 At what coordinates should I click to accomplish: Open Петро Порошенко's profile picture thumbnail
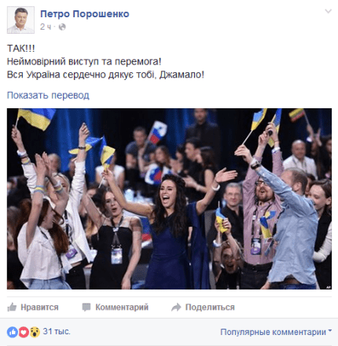point(20,20)
